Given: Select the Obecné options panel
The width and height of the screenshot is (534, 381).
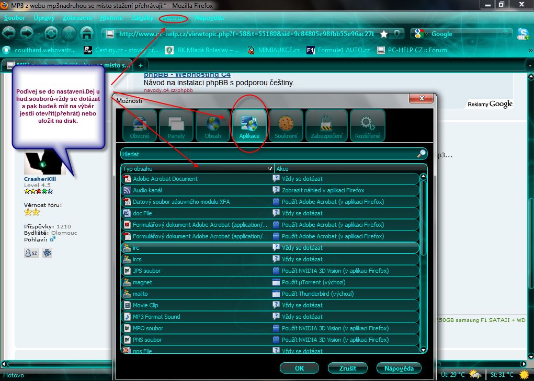Looking at the screenshot, I should pyautogui.click(x=139, y=125).
